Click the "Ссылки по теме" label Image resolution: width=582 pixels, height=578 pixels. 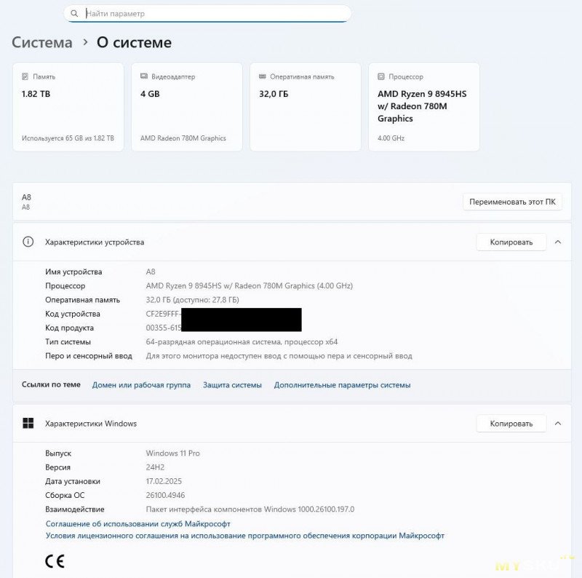coord(51,385)
